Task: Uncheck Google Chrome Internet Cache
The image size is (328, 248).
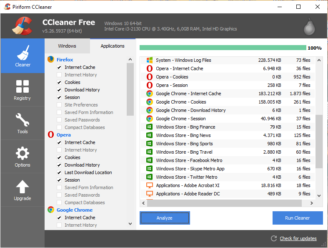Action: (59, 218)
